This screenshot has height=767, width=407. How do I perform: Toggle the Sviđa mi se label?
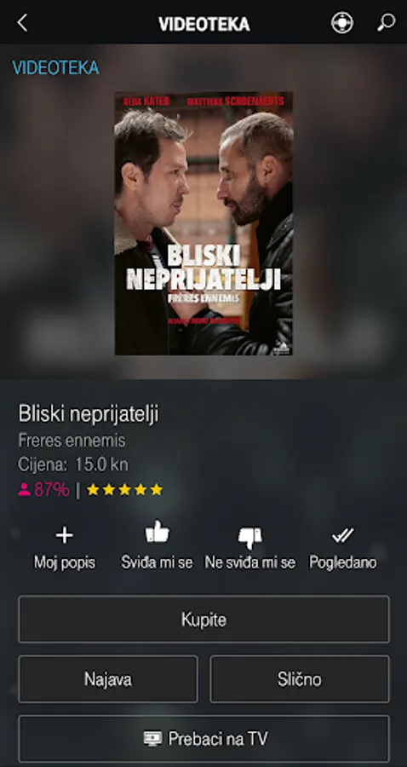pyautogui.click(x=157, y=562)
